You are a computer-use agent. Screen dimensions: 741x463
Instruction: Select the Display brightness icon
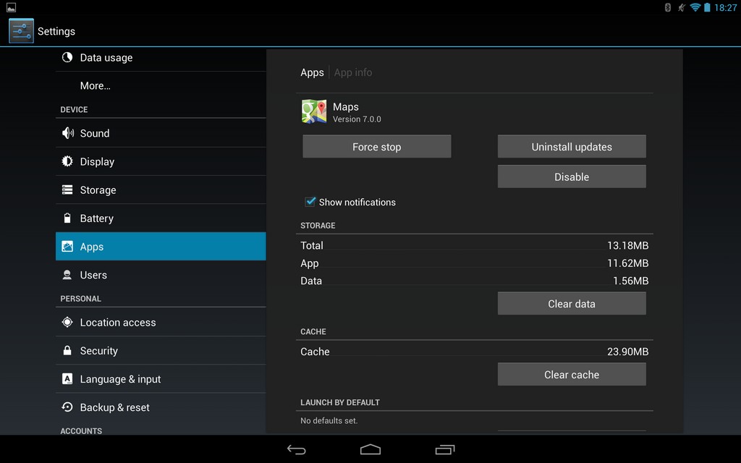click(67, 161)
